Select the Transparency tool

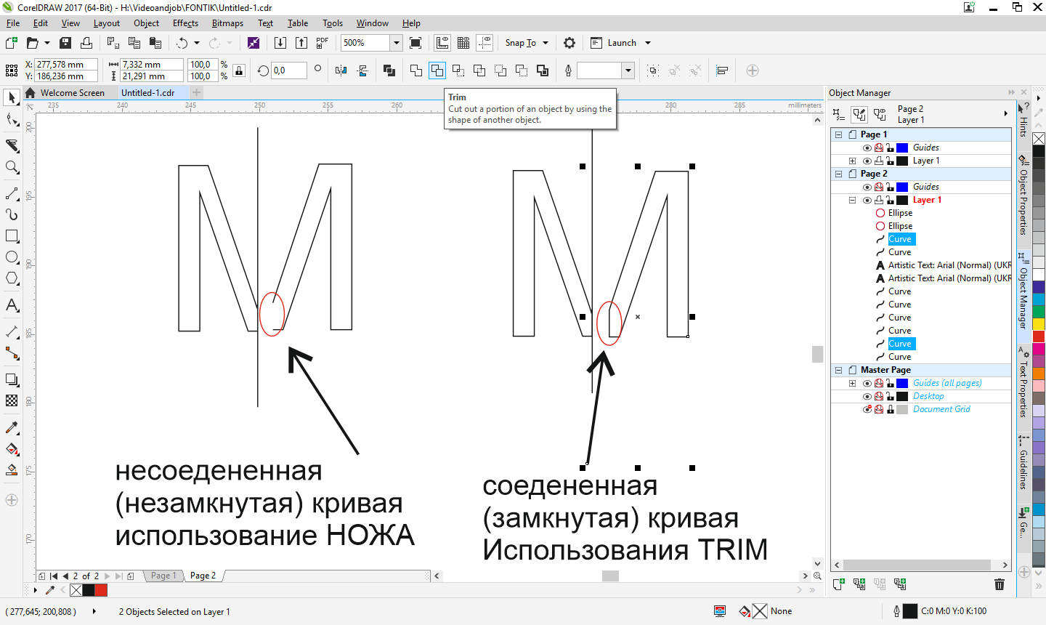point(12,400)
